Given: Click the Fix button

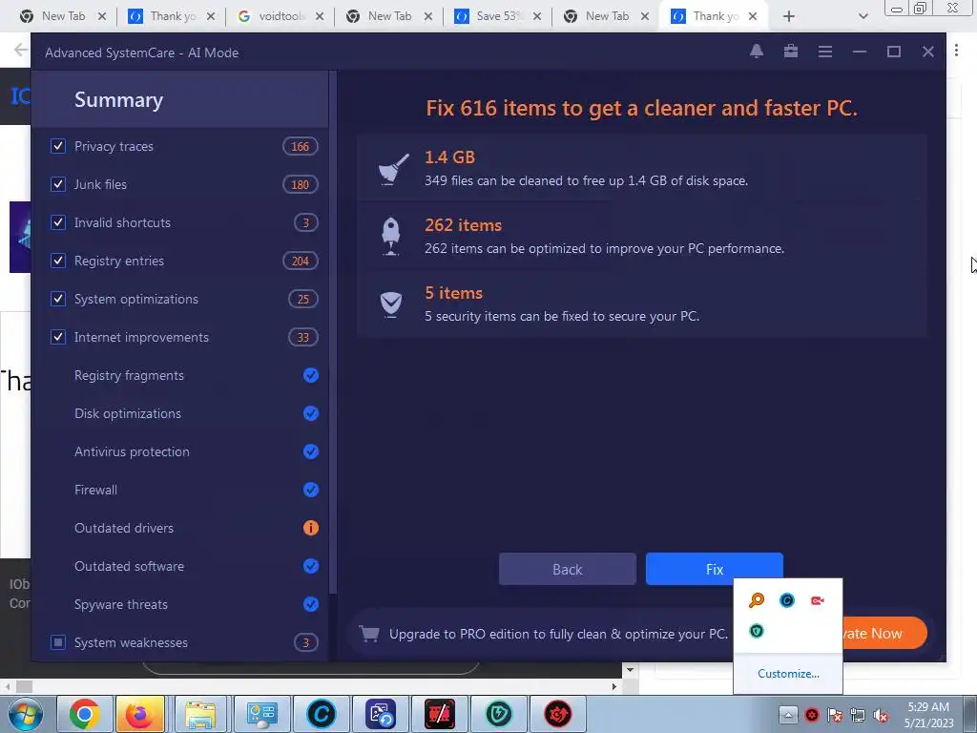Looking at the screenshot, I should tap(714, 569).
